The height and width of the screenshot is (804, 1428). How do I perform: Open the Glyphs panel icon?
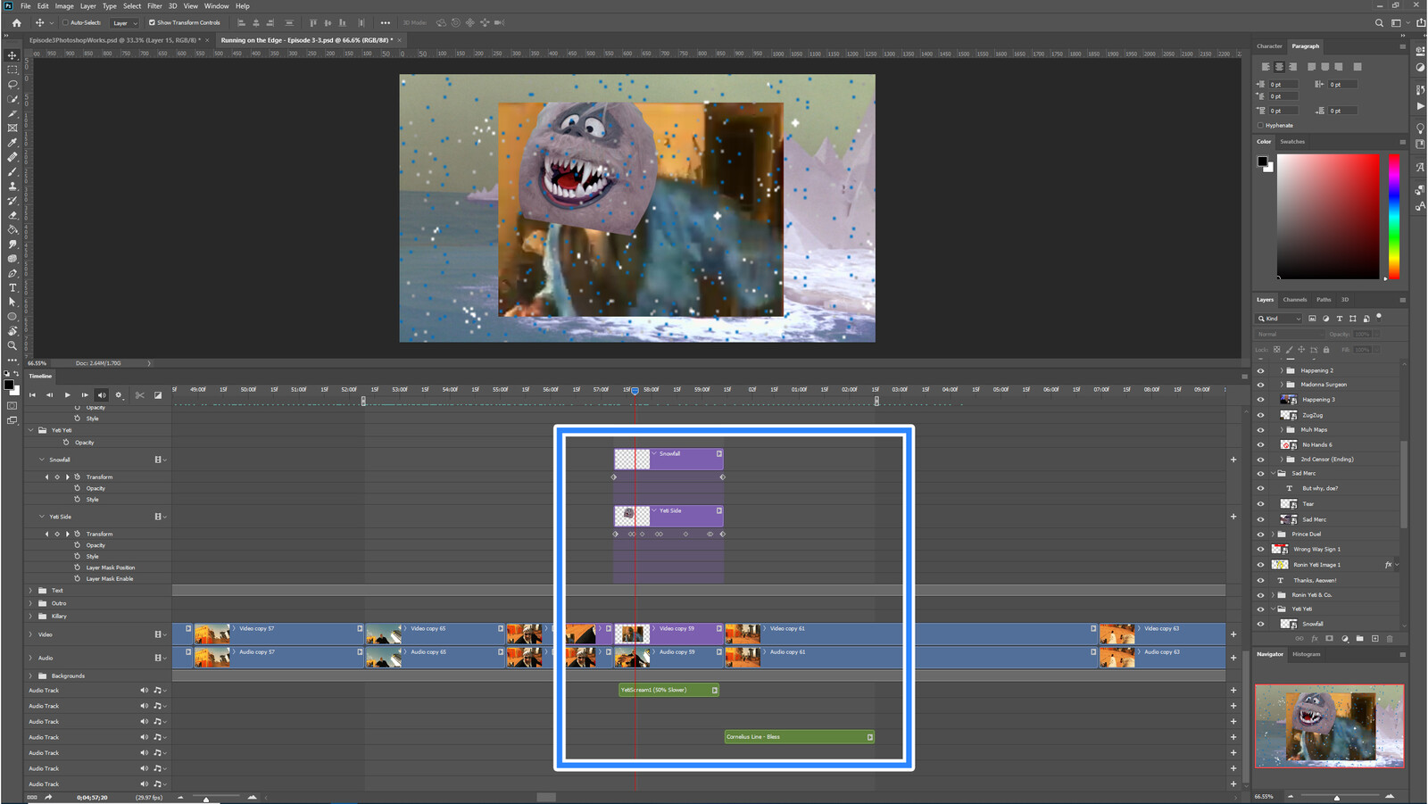(1420, 167)
